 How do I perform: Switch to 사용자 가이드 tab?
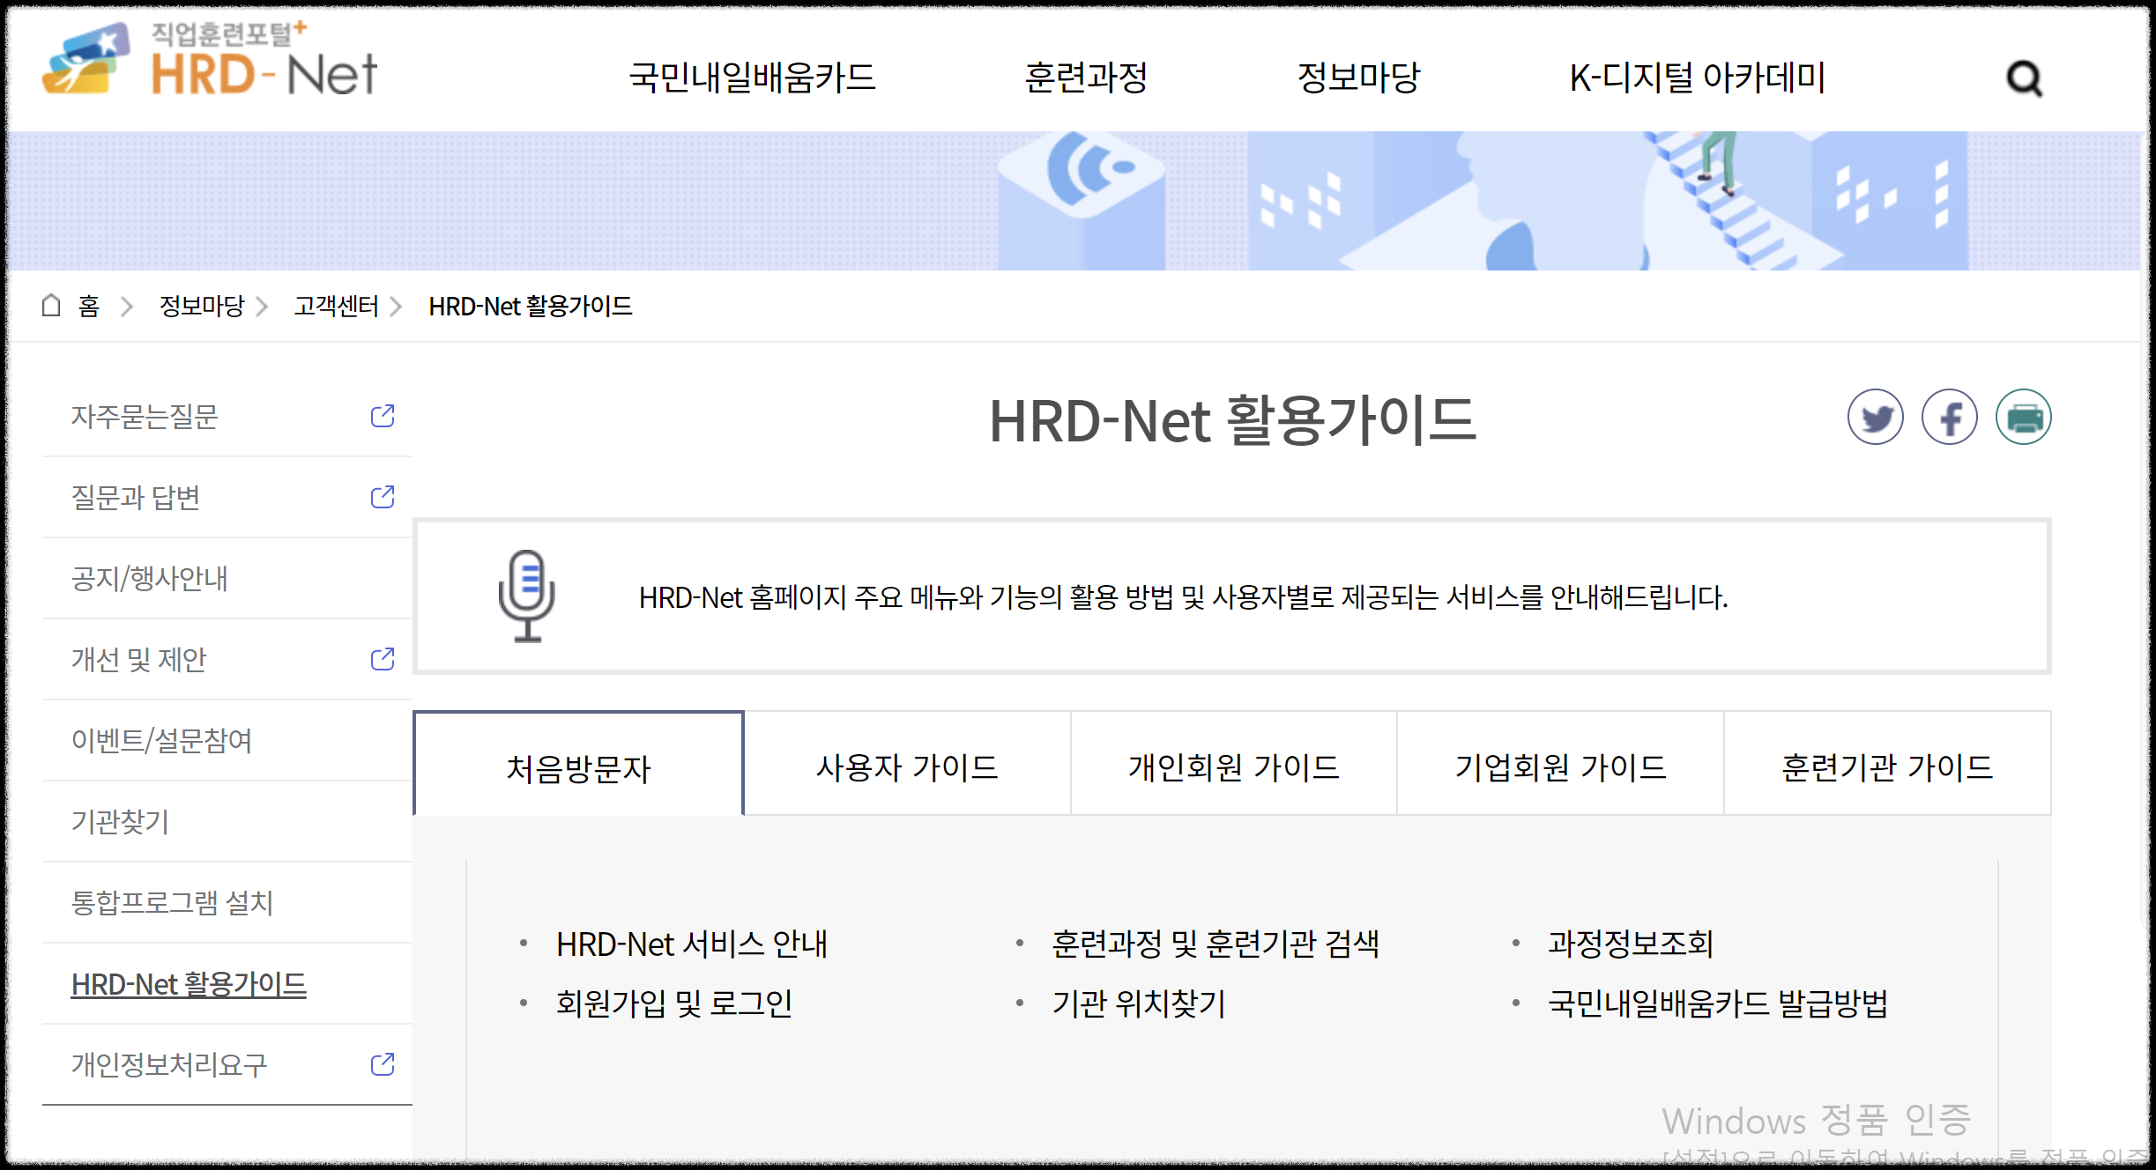pos(907,764)
